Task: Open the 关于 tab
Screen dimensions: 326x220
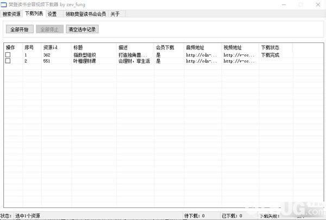Action: (x=115, y=14)
